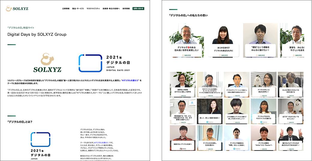This screenshot has width=312, height=161.
Task: Open the サステナブルな働き方 card
Action: 264,111
